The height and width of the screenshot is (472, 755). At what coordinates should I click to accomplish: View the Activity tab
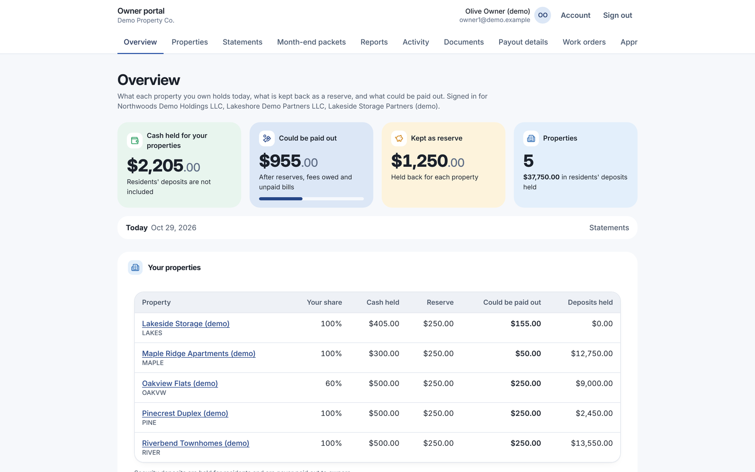click(x=416, y=42)
